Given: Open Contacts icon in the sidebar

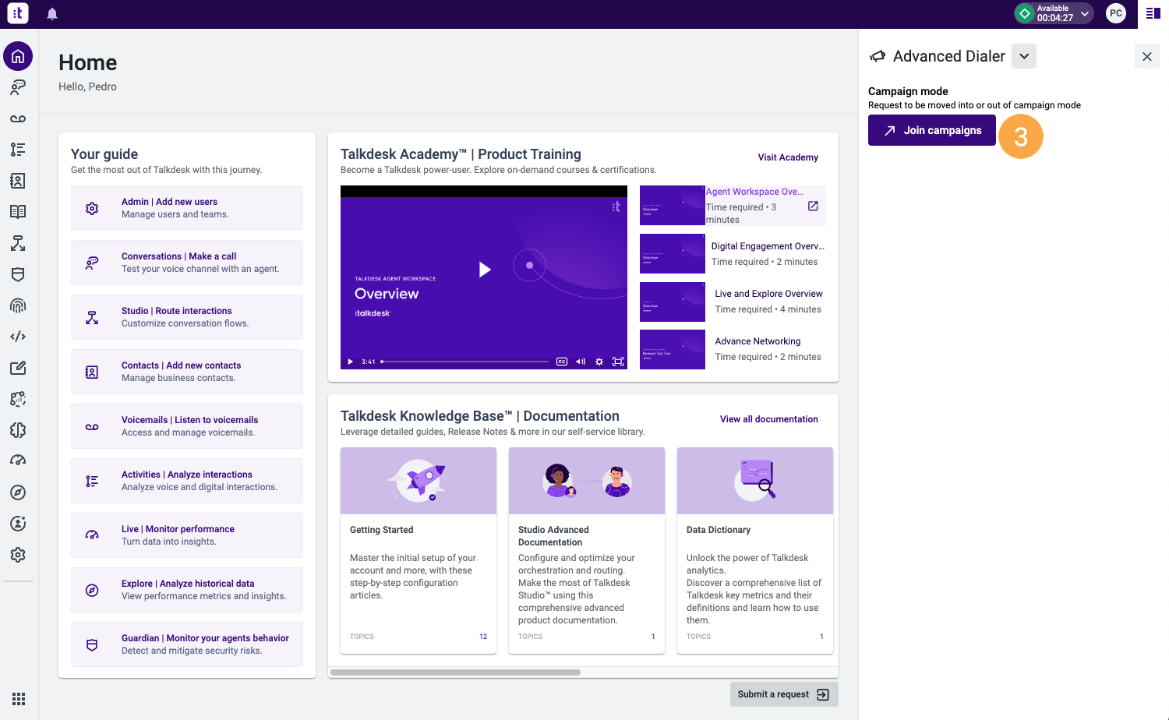Looking at the screenshot, I should pos(18,181).
